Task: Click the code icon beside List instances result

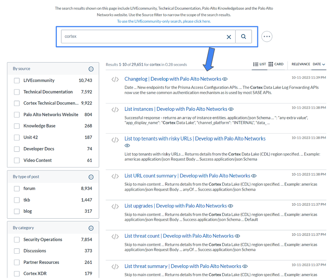Action: (115, 110)
